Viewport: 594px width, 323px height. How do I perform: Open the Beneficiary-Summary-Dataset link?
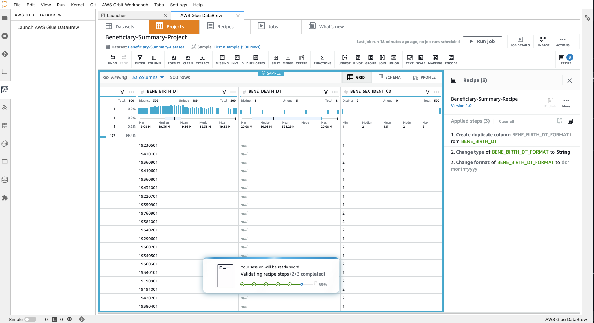tap(156, 47)
